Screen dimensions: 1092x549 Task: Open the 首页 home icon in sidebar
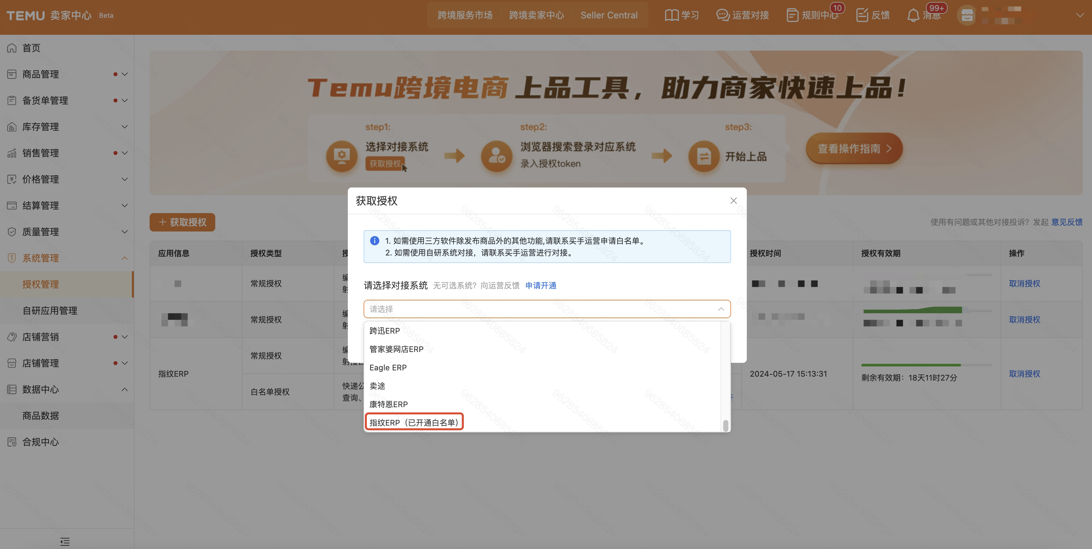click(x=11, y=48)
